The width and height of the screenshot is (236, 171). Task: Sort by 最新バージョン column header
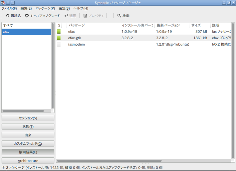click(172, 25)
